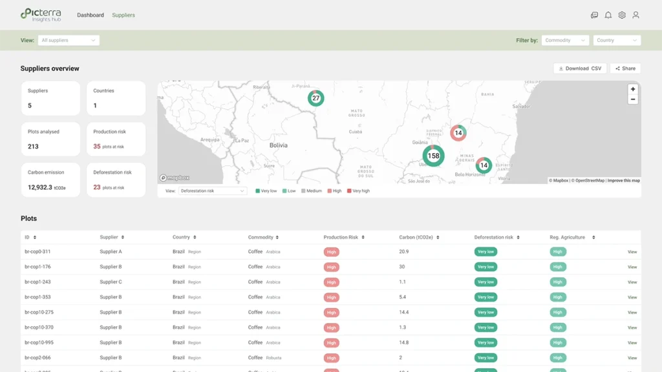Click the green cluster marker 14 near Belo Horizonte

[484, 165]
